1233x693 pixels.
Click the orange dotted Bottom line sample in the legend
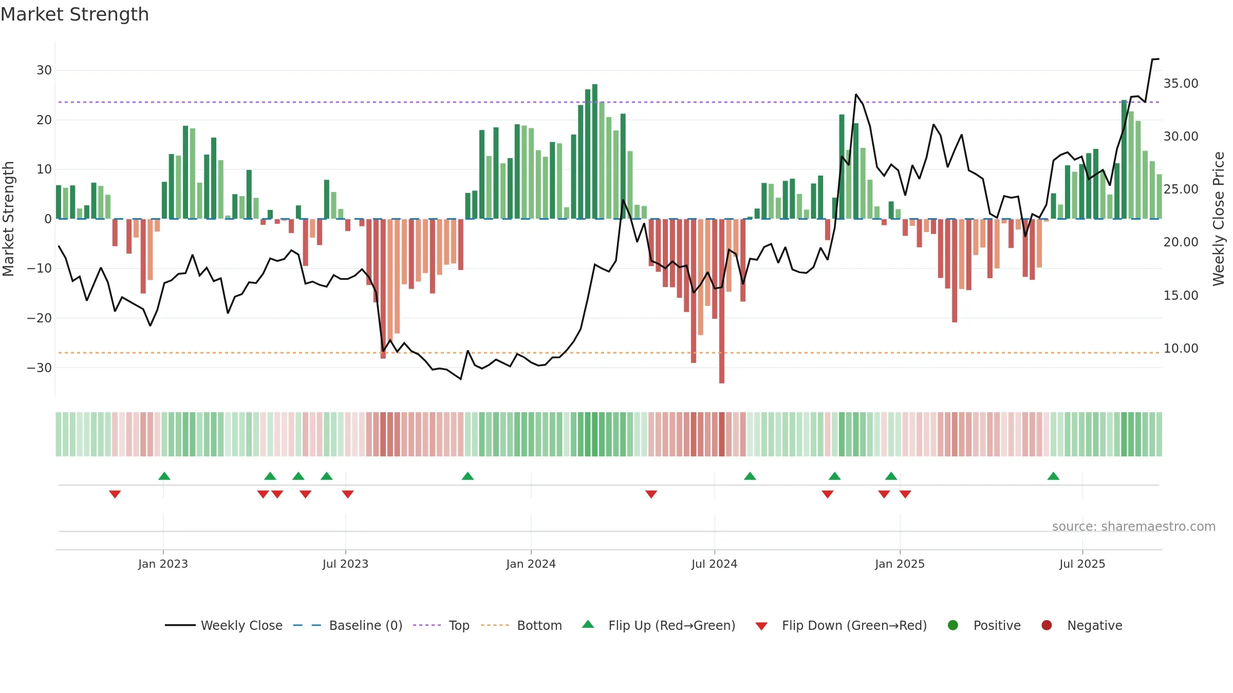(495, 625)
